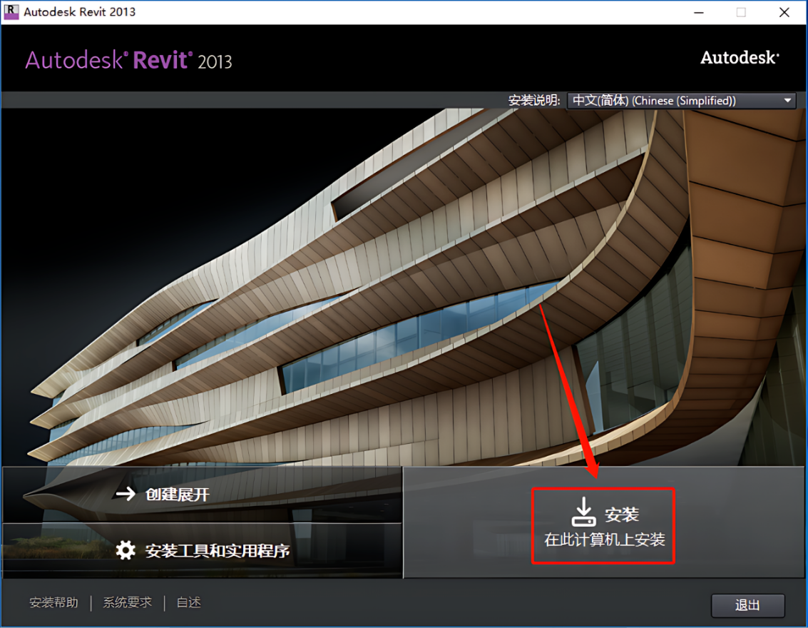Select 安装工具和实用程序 option
Viewport: 808px width, 628px height.
point(218,551)
